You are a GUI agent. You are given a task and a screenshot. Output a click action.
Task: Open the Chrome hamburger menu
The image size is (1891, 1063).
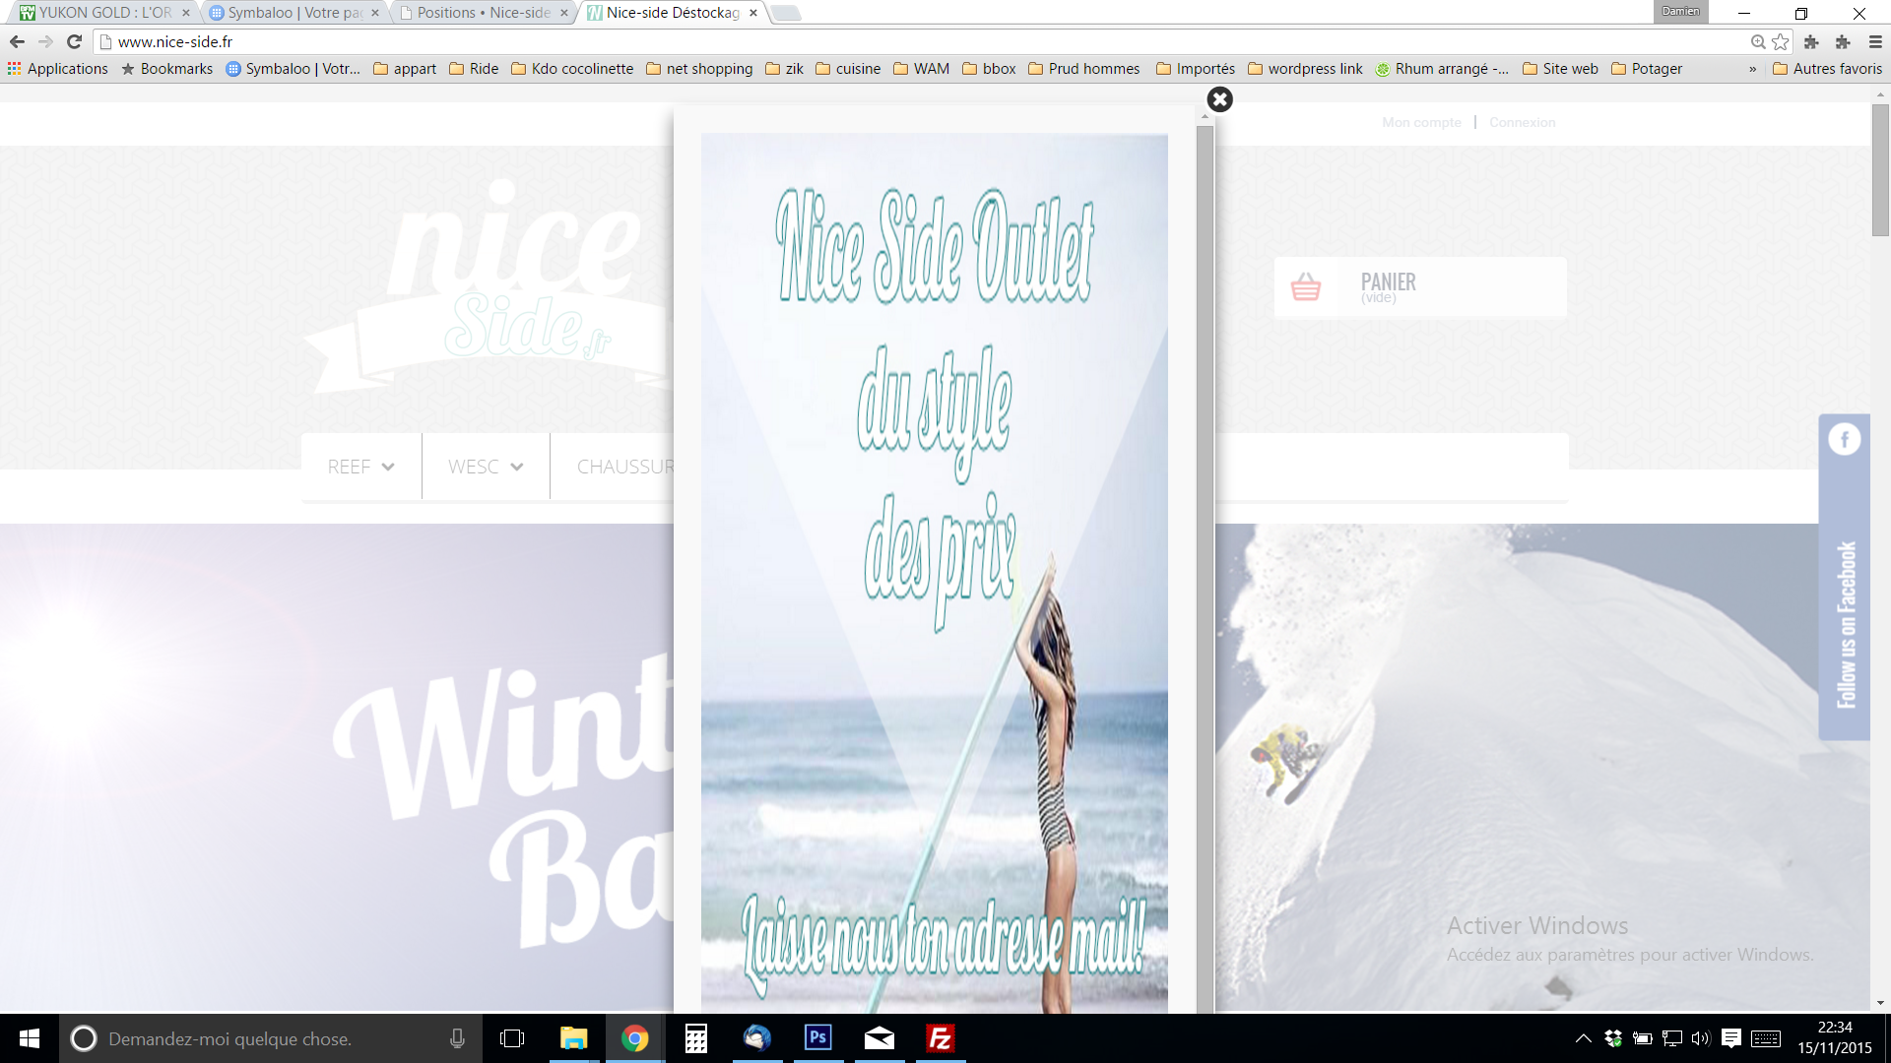(x=1875, y=41)
